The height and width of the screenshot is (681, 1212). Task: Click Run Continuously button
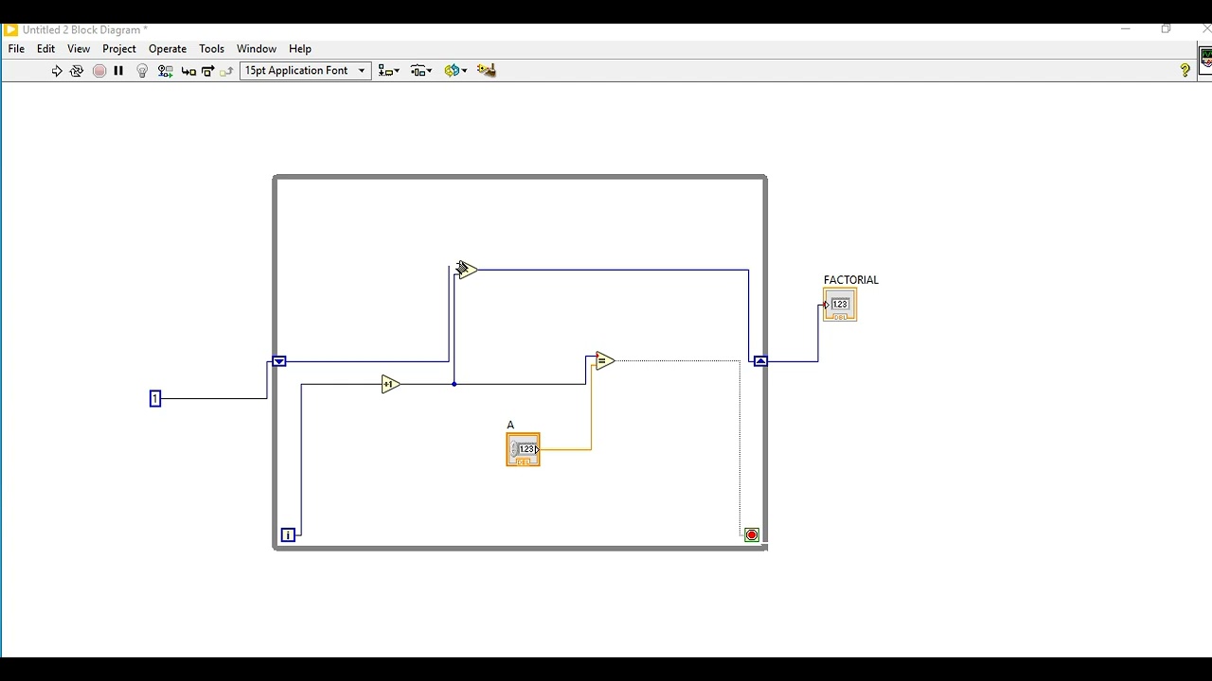[77, 71]
